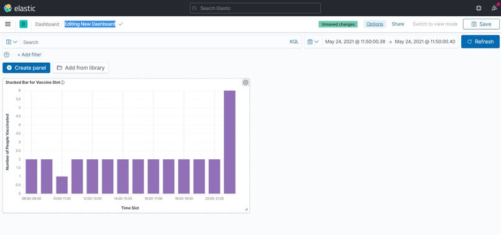Image resolution: width=501 pixels, height=235 pixels.
Task: Open the panel options gear icon
Action: 246,83
